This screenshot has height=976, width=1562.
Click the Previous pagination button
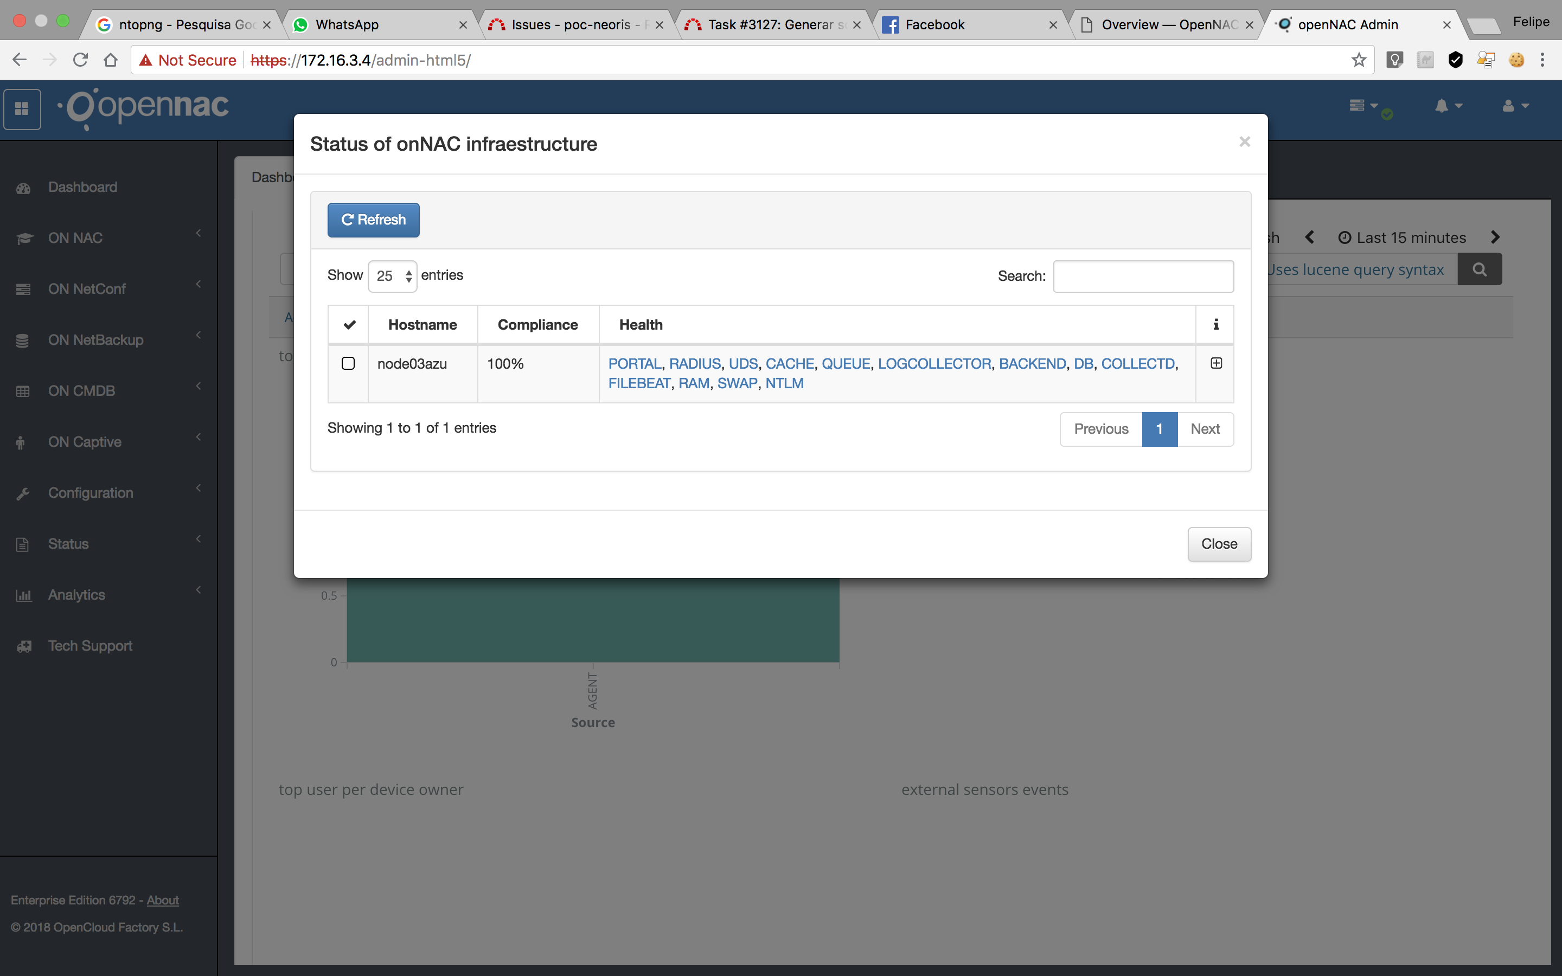point(1101,429)
